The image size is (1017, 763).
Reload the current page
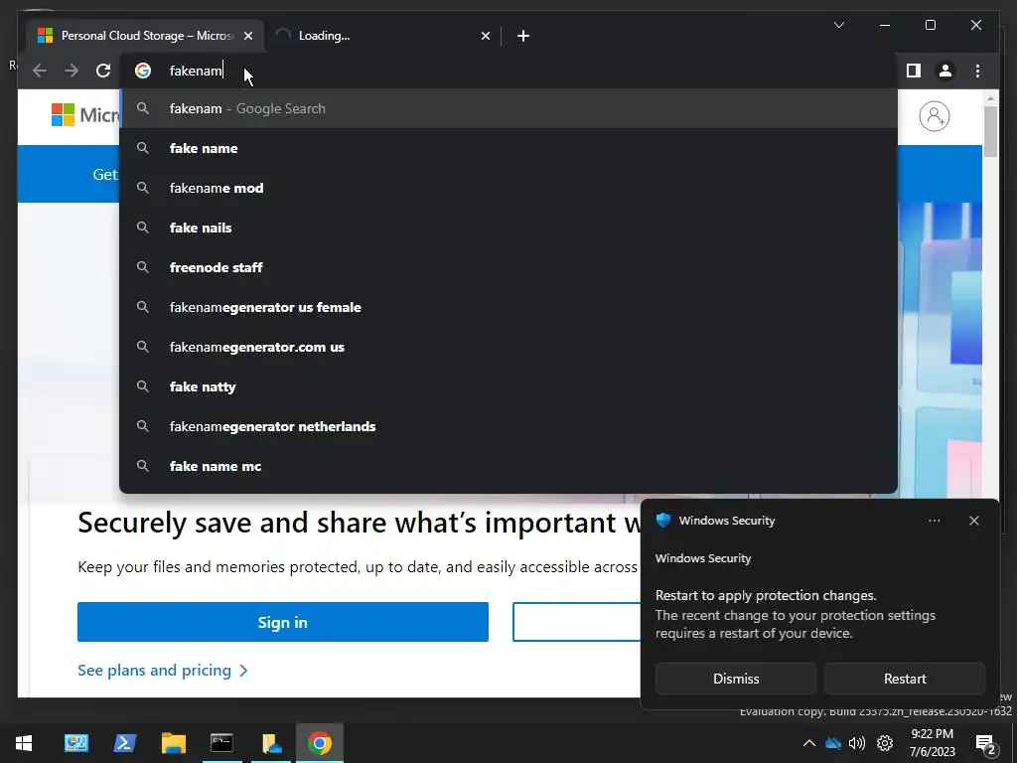tap(103, 71)
